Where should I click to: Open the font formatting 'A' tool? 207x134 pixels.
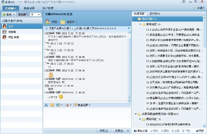click(46, 105)
